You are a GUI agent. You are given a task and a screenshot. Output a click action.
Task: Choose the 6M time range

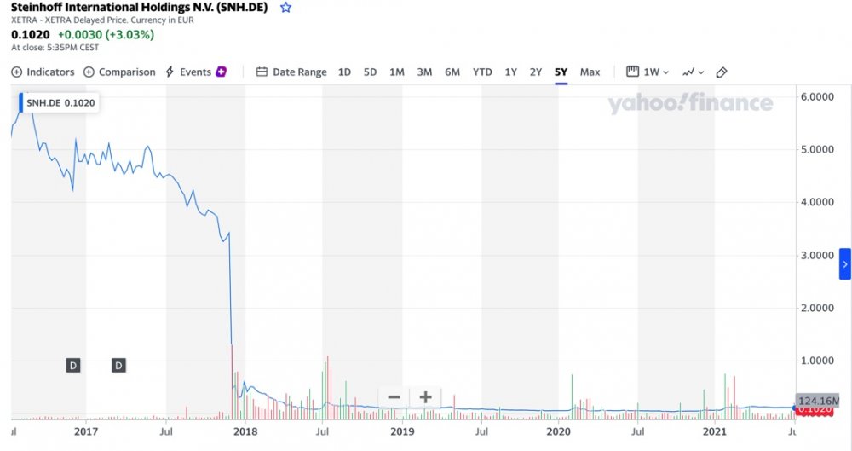pyautogui.click(x=452, y=72)
